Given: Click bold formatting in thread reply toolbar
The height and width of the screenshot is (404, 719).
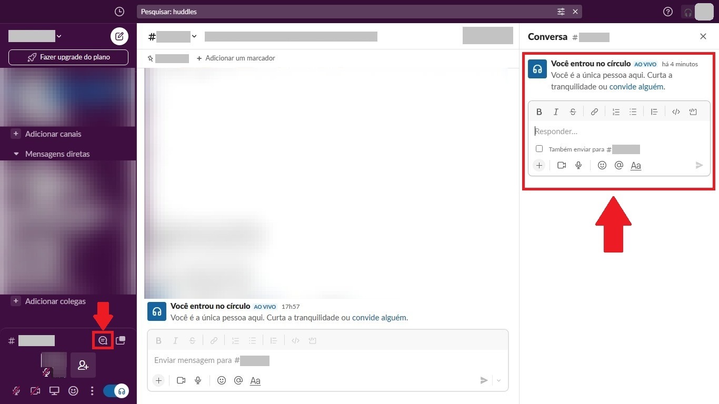Looking at the screenshot, I should 539,112.
